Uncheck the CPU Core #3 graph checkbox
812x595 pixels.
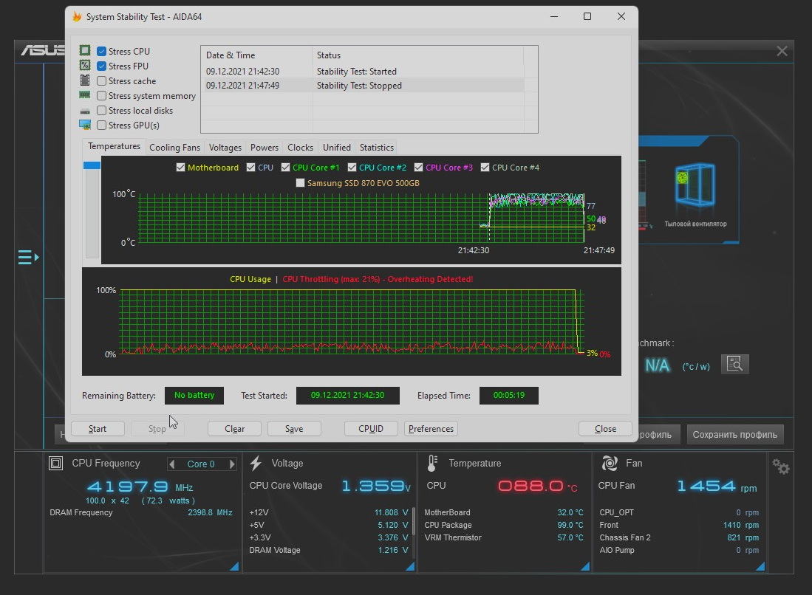coord(418,167)
